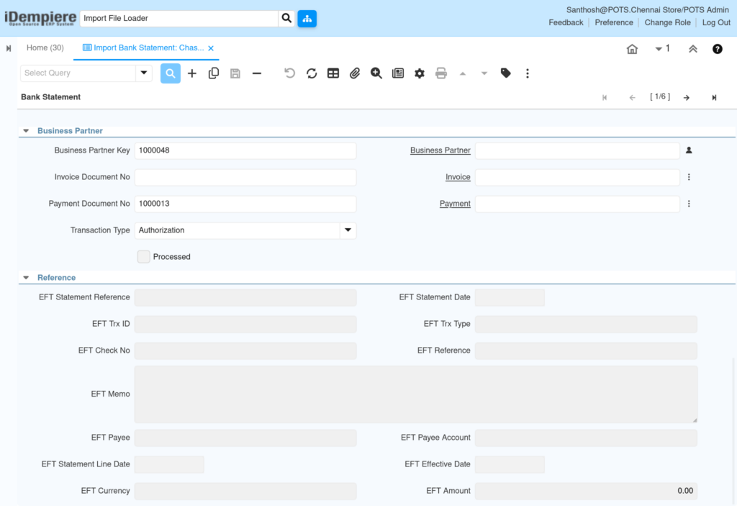Undo changes with the undo arrow
This screenshot has height=506, width=737.
[289, 73]
